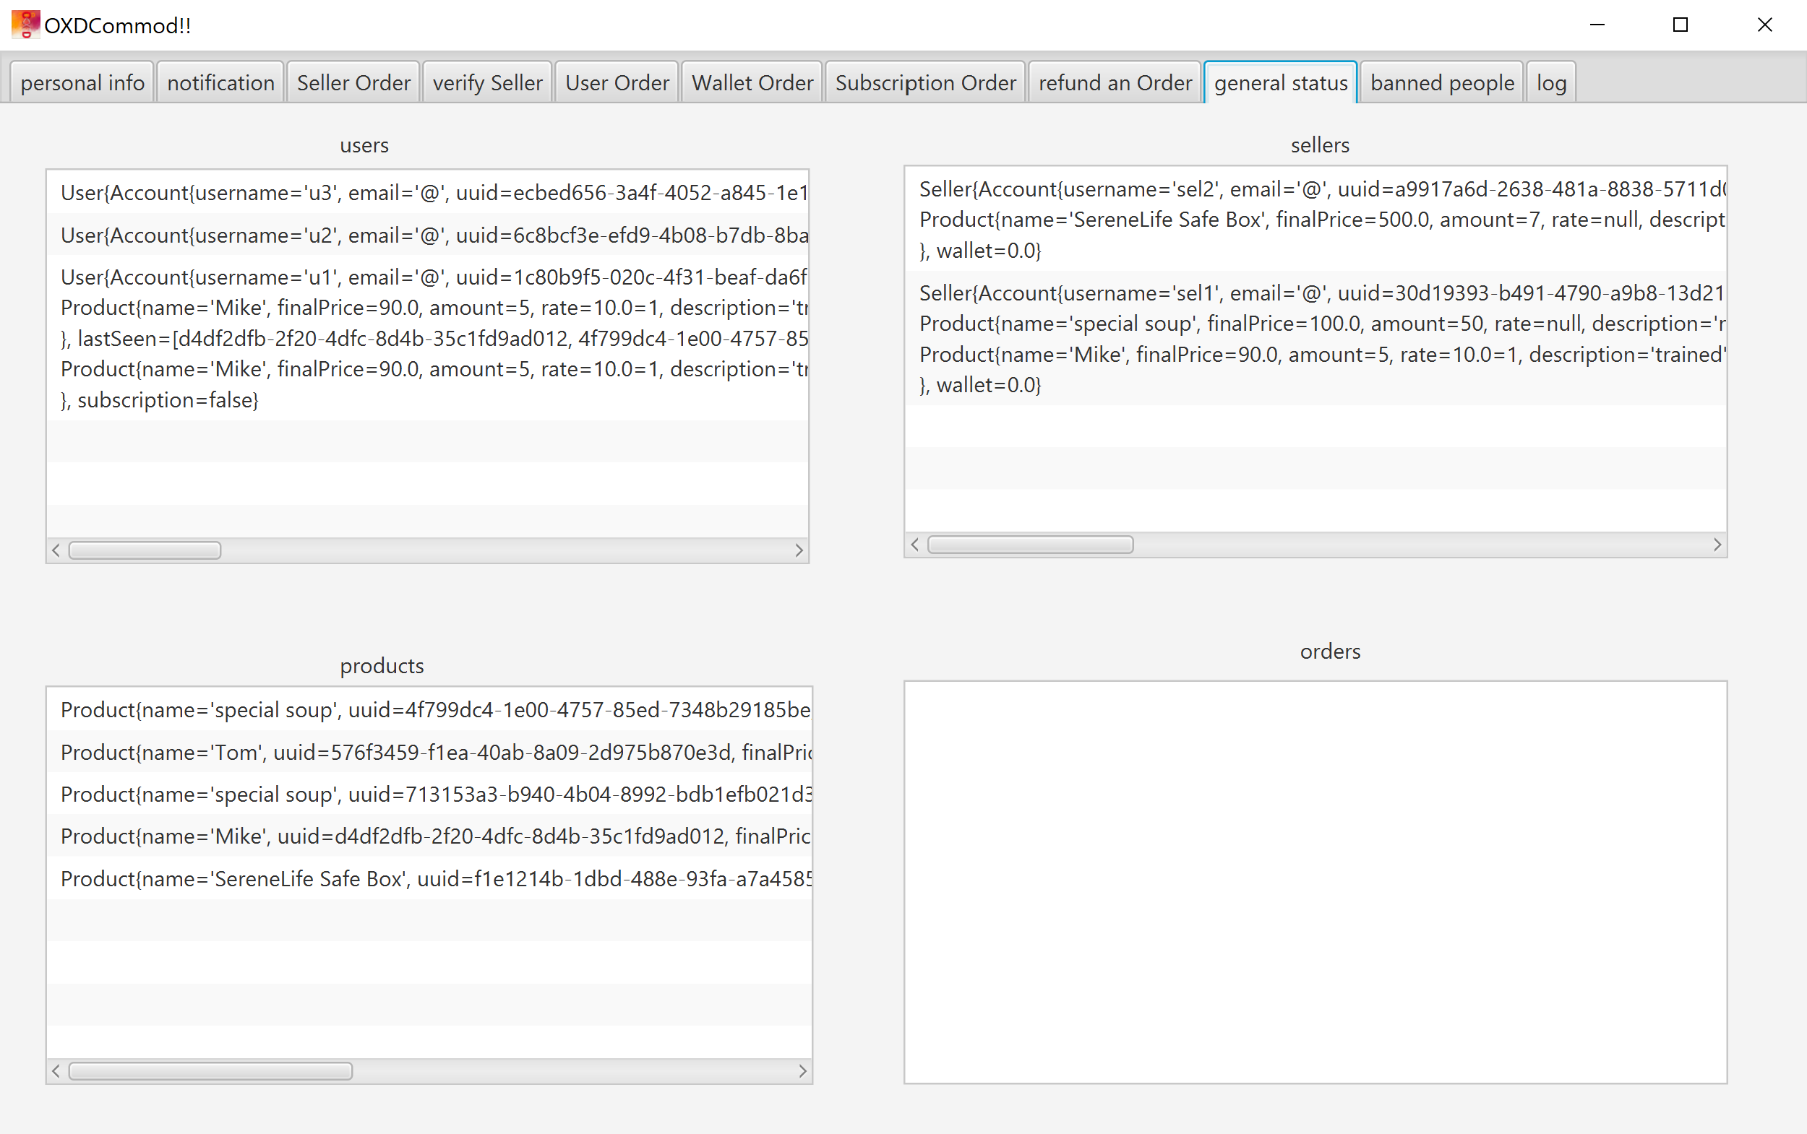1807x1134 pixels.
Task: Click left scroll arrow of products list
Action: coord(56,1072)
